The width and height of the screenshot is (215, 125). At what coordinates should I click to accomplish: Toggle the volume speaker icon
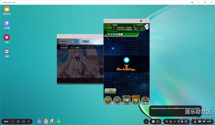pyautogui.click(x=204, y=121)
